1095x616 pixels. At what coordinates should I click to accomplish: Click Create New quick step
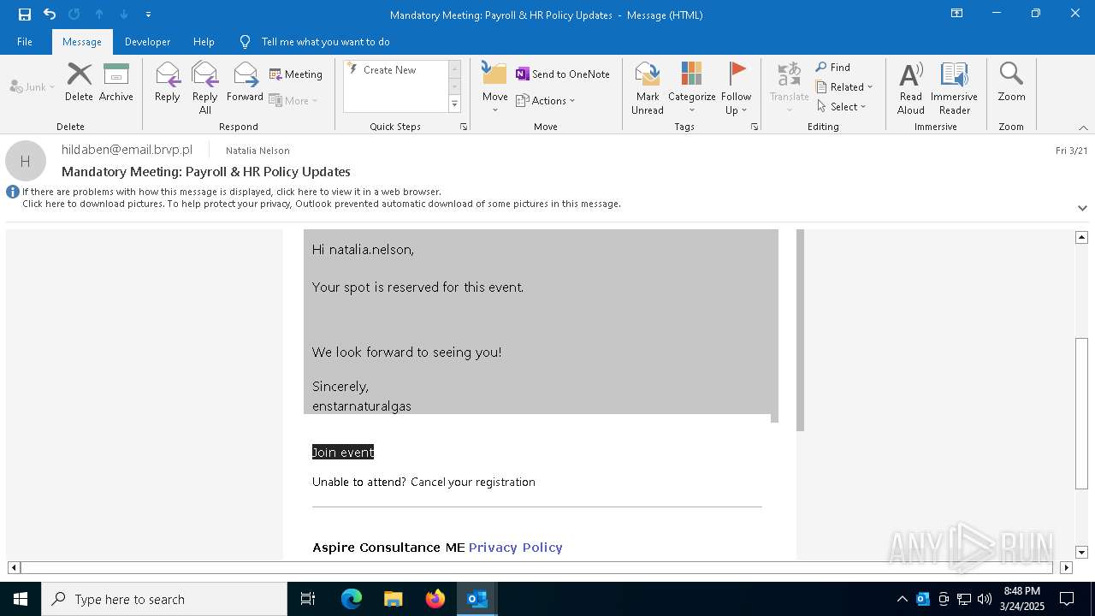pos(389,70)
